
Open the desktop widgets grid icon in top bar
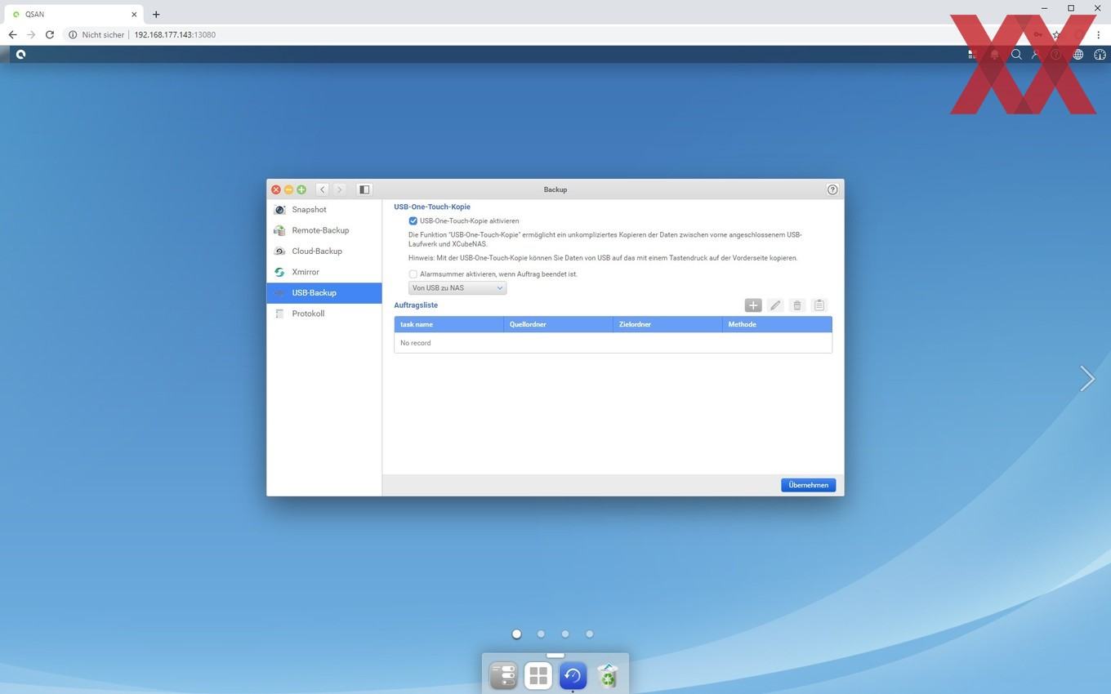point(972,55)
